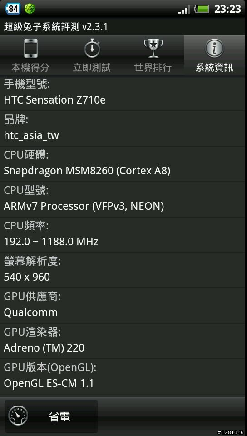Tap the signal strength bars icon
The height and width of the screenshot is (436, 247).
click(x=184, y=10)
